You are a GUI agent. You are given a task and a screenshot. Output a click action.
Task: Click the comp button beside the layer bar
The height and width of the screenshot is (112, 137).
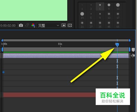(133, 55)
